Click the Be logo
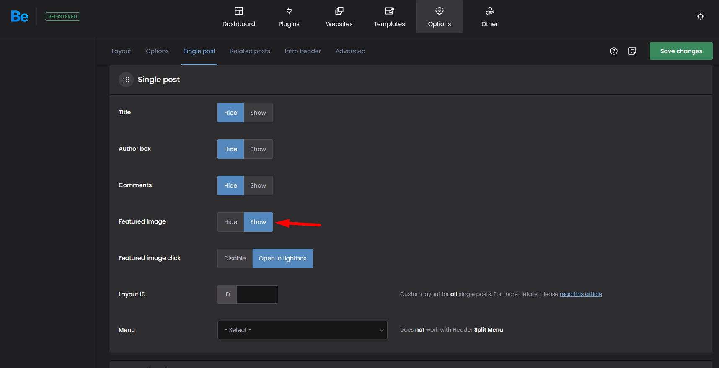 click(x=20, y=16)
